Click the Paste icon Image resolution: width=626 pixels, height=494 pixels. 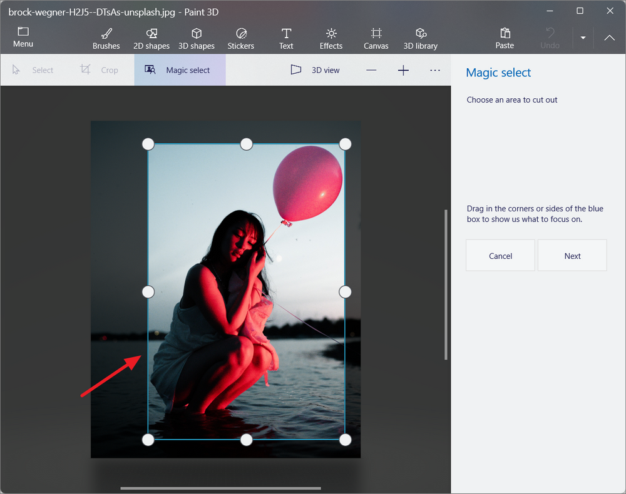[505, 38]
